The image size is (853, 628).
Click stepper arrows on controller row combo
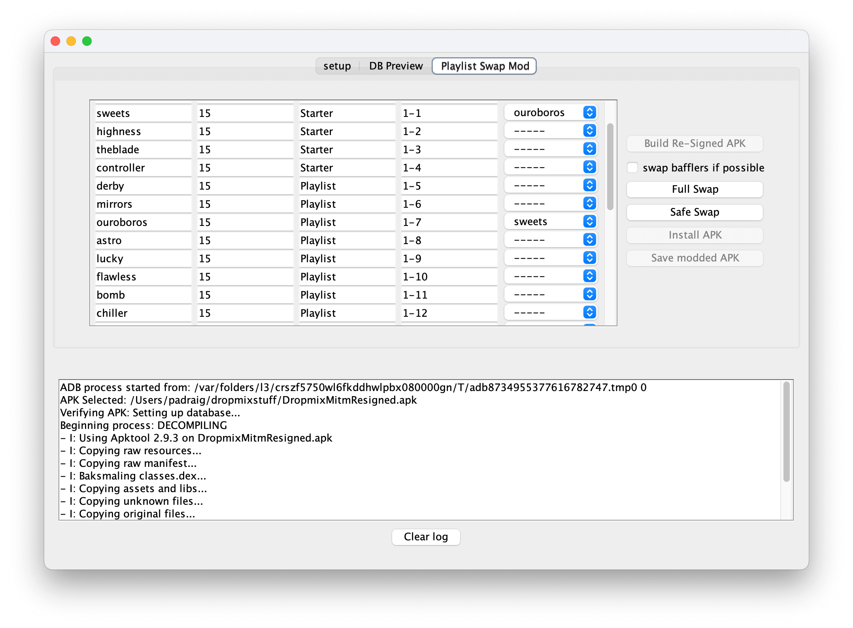tap(589, 167)
